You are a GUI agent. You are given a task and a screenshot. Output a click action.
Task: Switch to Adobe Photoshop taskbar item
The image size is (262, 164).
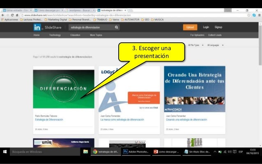click(136, 152)
